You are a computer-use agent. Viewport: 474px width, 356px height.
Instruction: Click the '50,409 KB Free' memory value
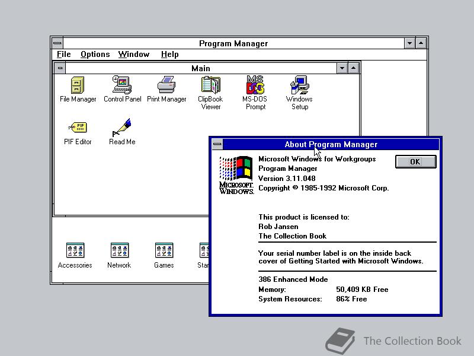(362, 290)
